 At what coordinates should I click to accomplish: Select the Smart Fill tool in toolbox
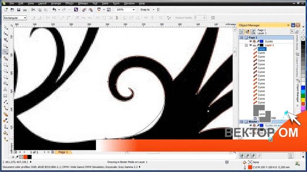click(x=5, y=58)
